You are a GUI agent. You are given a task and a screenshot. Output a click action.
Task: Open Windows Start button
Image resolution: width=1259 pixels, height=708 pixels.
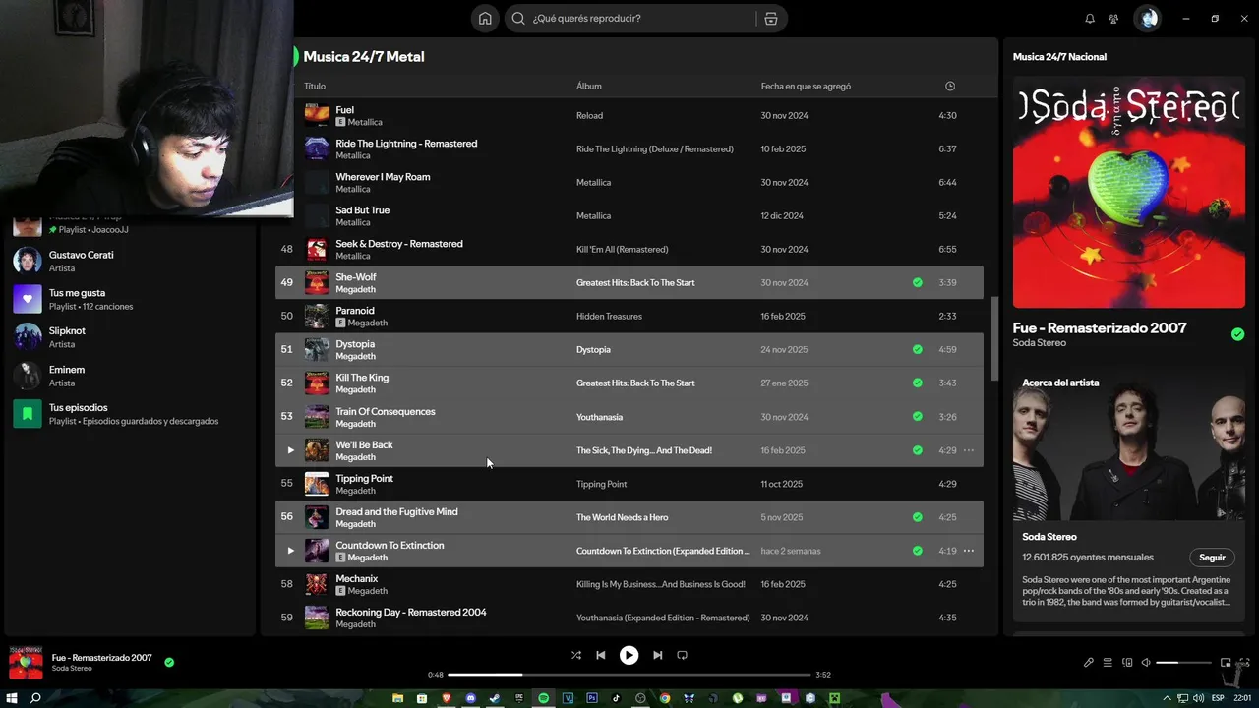point(12,698)
